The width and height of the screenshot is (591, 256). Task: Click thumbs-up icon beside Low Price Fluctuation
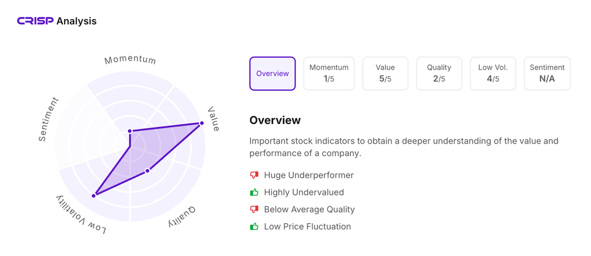[x=254, y=227]
